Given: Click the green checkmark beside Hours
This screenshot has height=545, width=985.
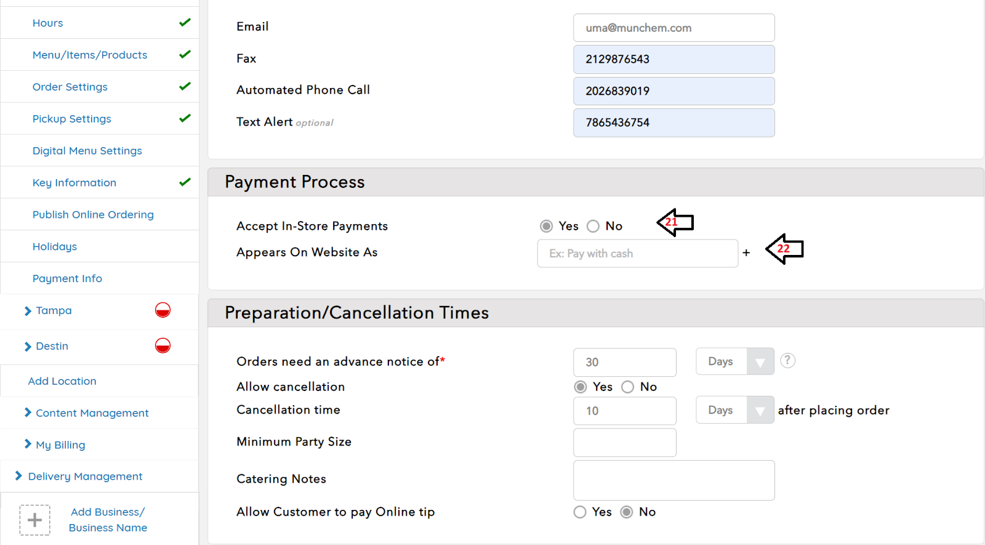Looking at the screenshot, I should click(185, 23).
